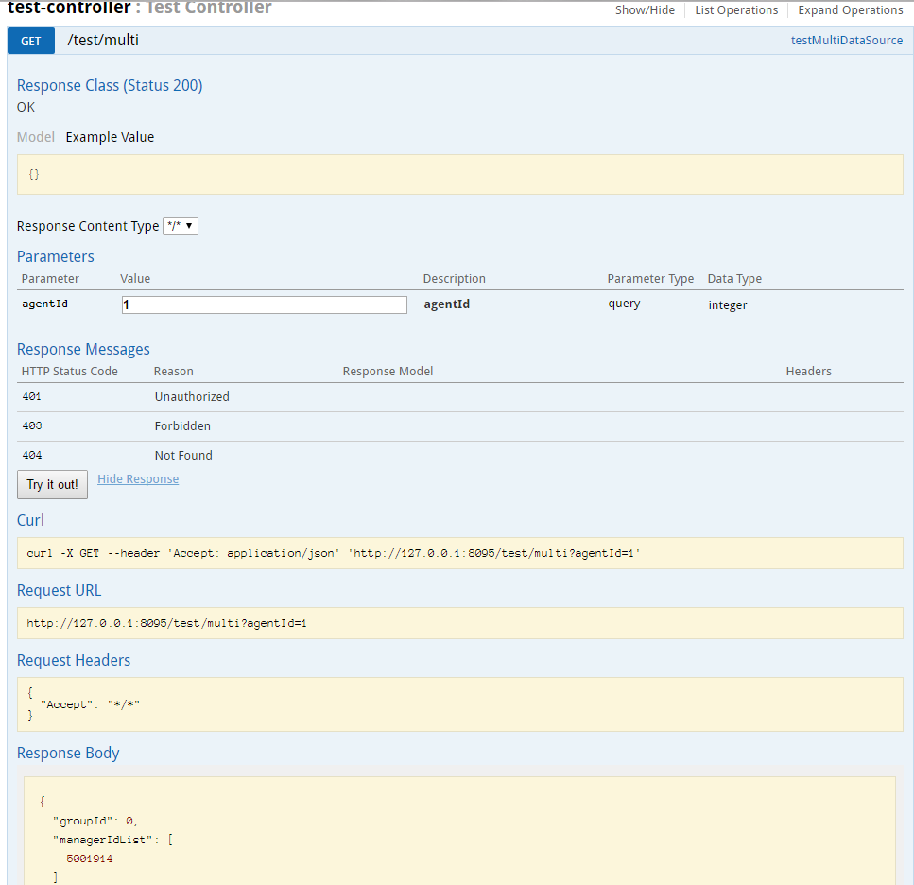
Task: Click the bold agentId description text
Action: [447, 304]
